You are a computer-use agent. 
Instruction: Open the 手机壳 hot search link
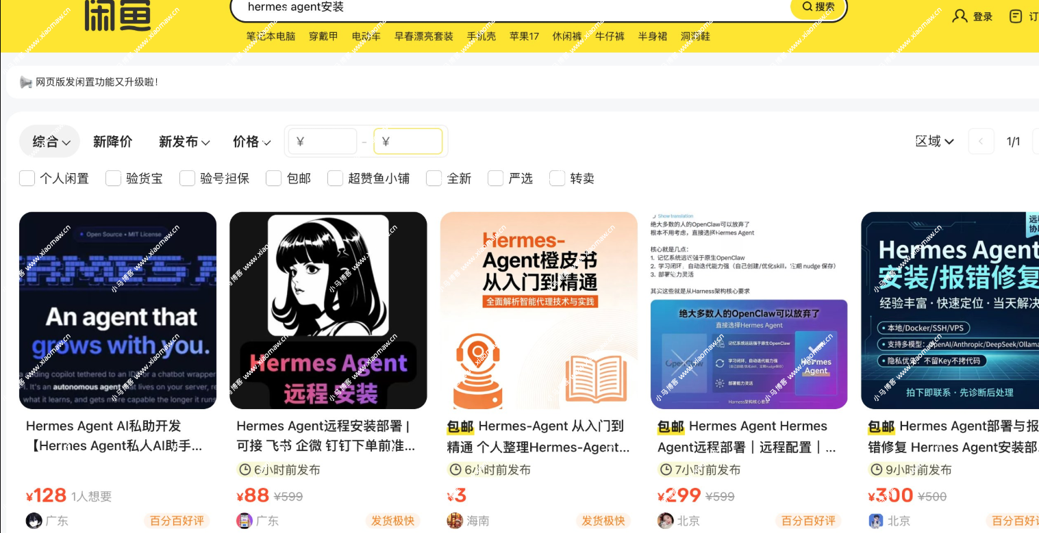[x=481, y=36]
